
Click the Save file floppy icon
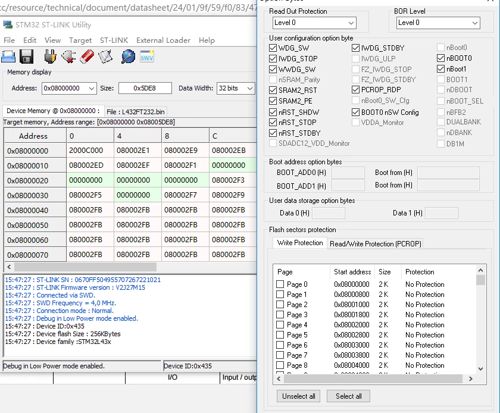(26, 57)
